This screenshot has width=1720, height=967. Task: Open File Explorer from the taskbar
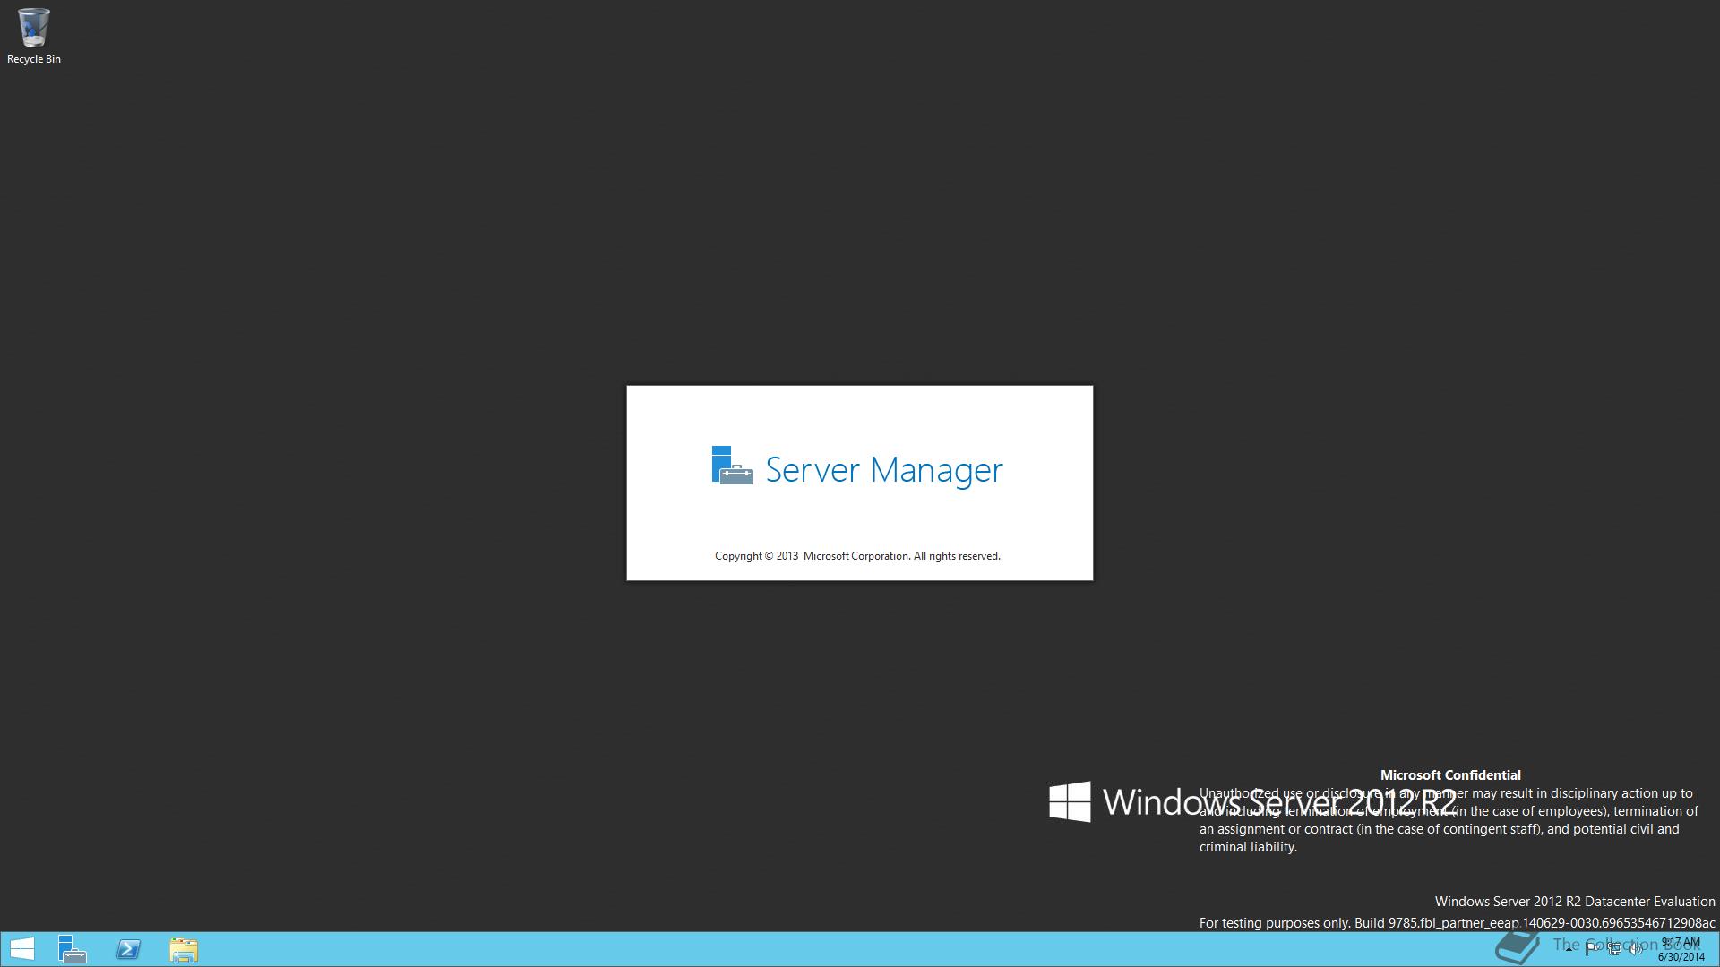[184, 949]
